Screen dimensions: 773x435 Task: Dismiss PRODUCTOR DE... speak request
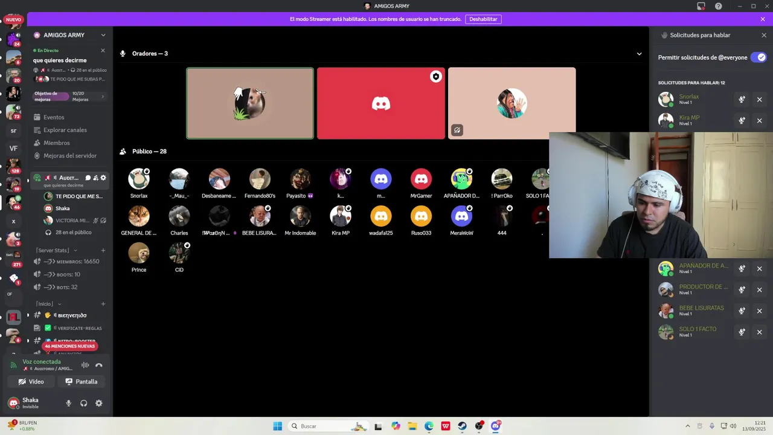tap(760, 289)
